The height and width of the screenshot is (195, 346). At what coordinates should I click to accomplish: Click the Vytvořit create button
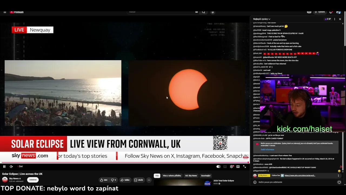(x=320, y=12)
